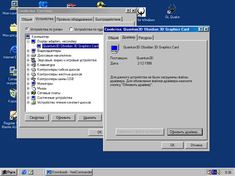235x176 pixels.
Task: Click OK in the Quantum3D properties dialog
Action: (x=172, y=145)
